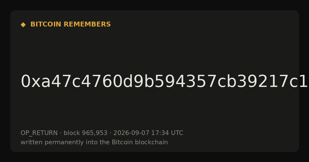Click the word 'block' in metadata line

click(x=72, y=133)
